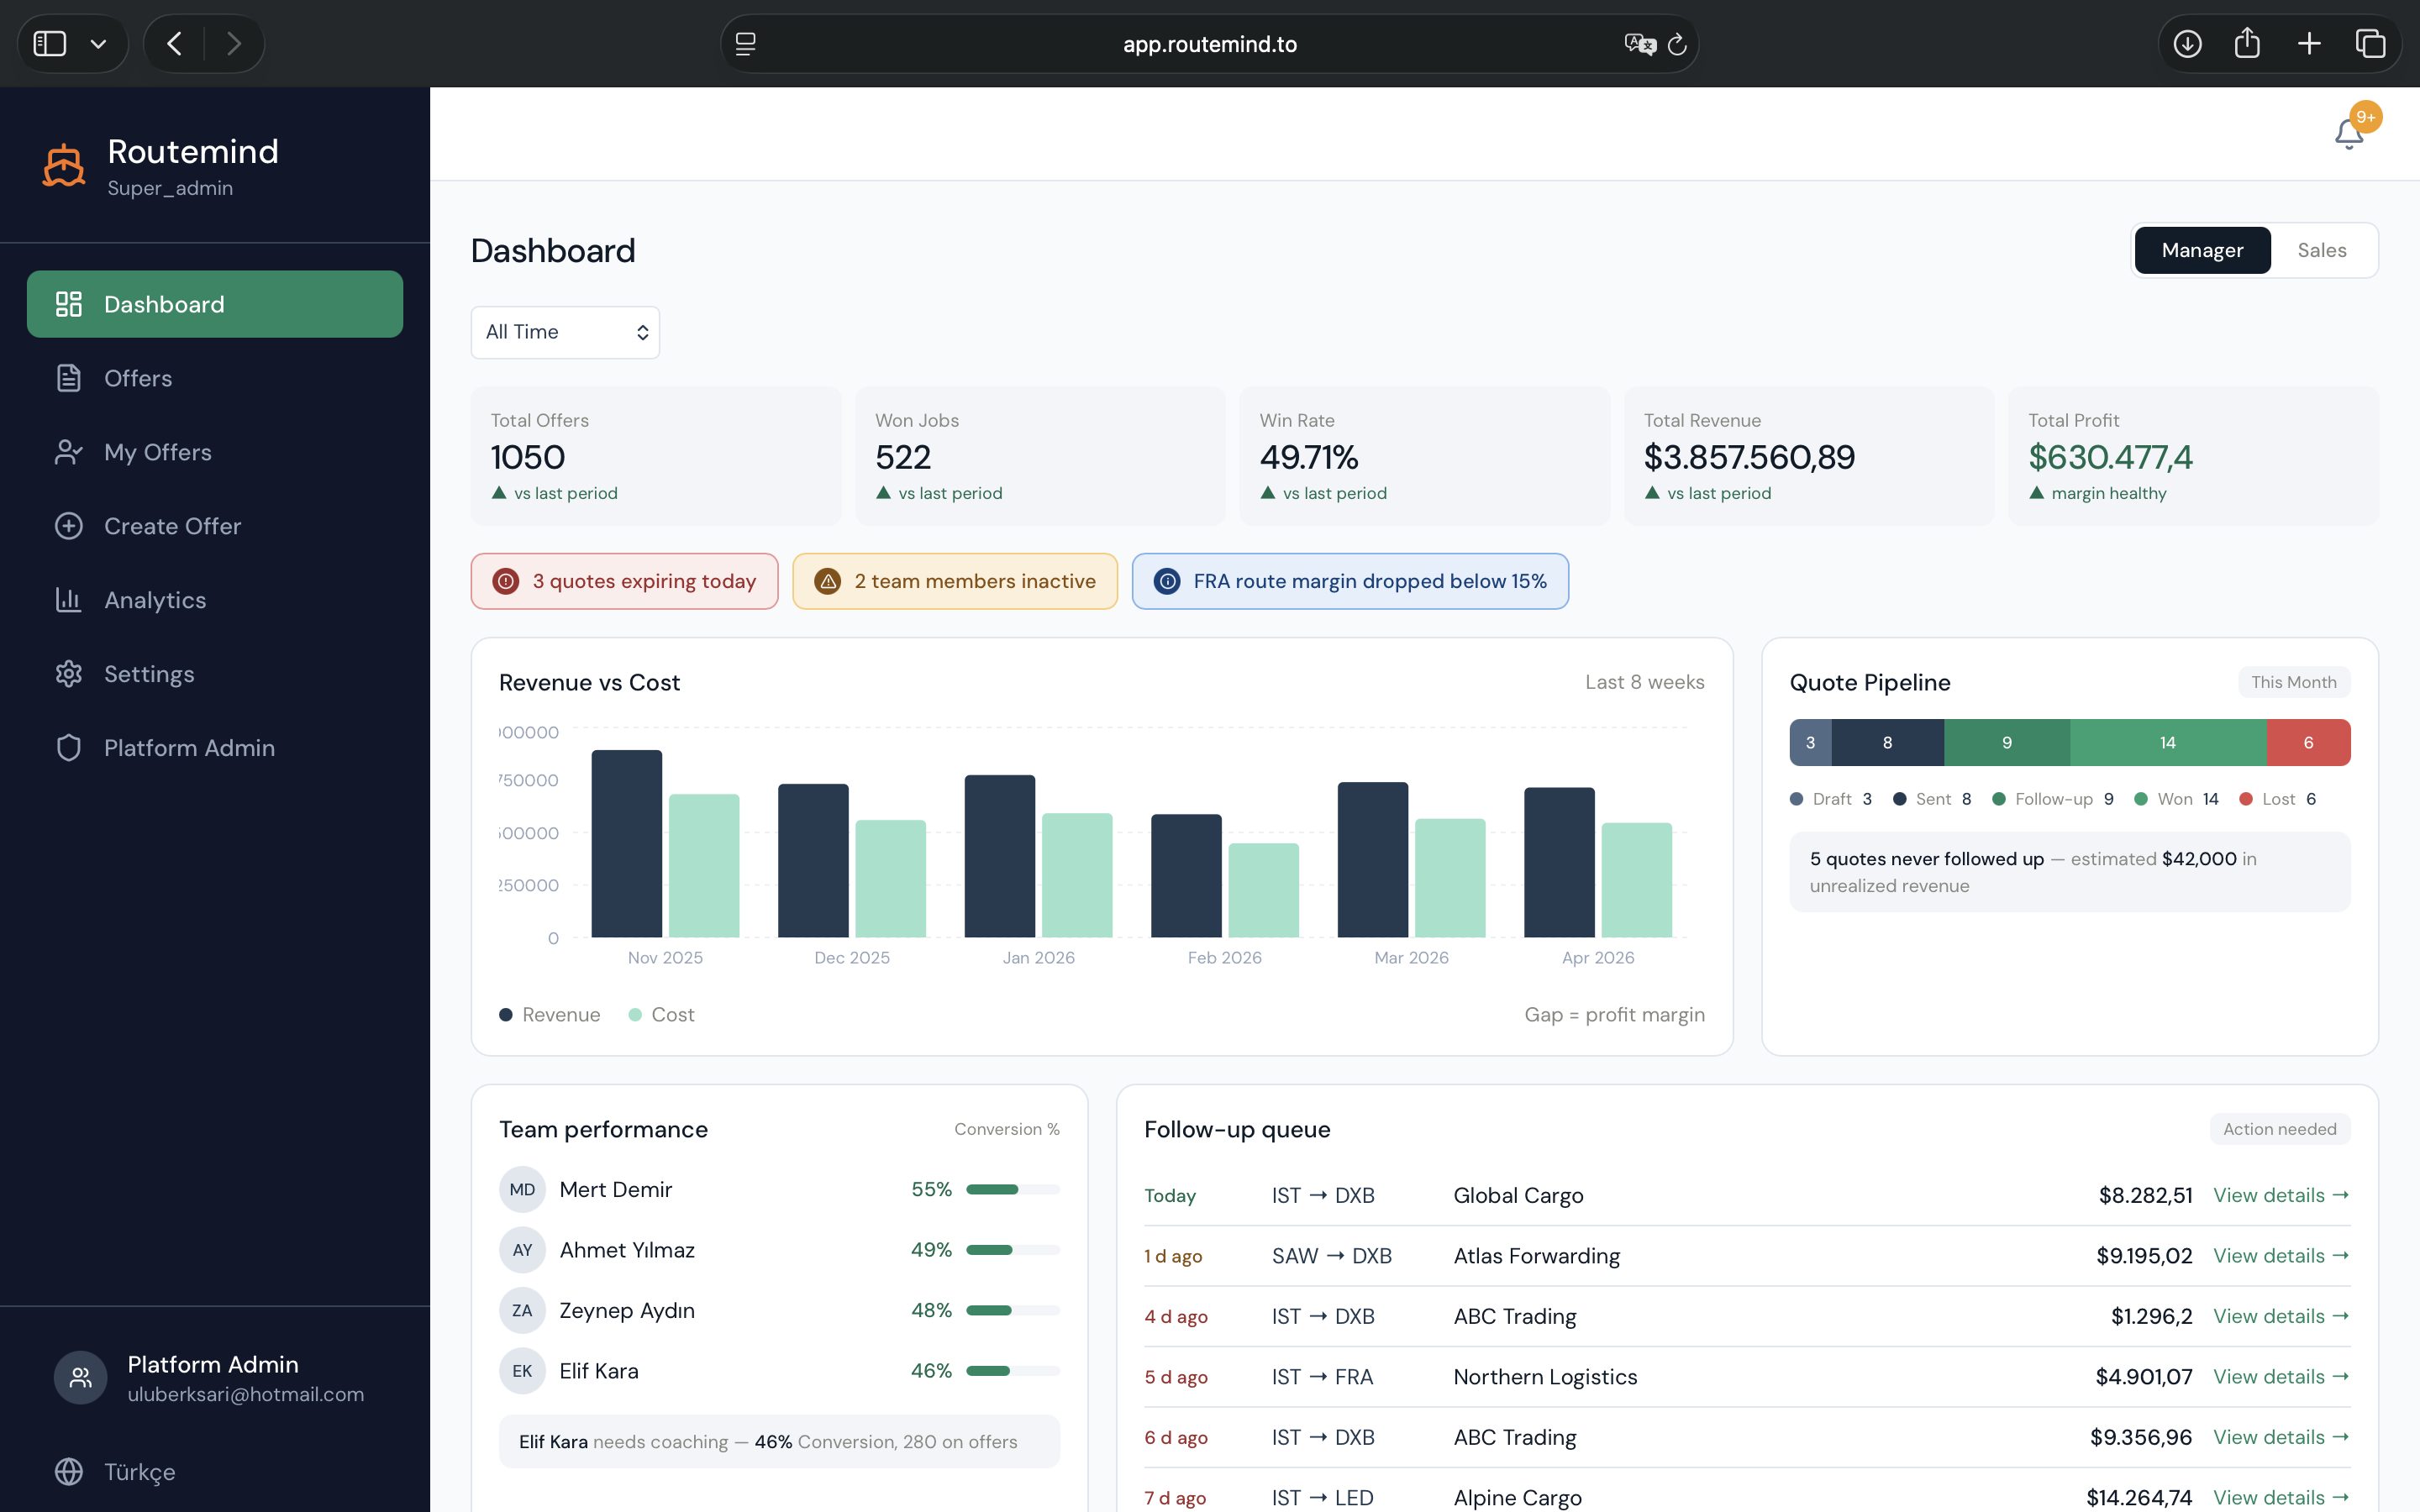This screenshot has width=2420, height=1512.
Task: Open the notifications bell icon
Action: [2348, 133]
